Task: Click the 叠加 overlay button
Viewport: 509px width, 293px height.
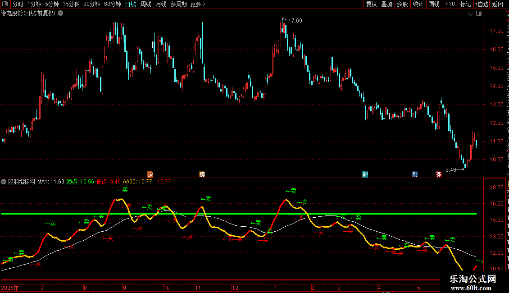Action: pyautogui.click(x=386, y=4)
